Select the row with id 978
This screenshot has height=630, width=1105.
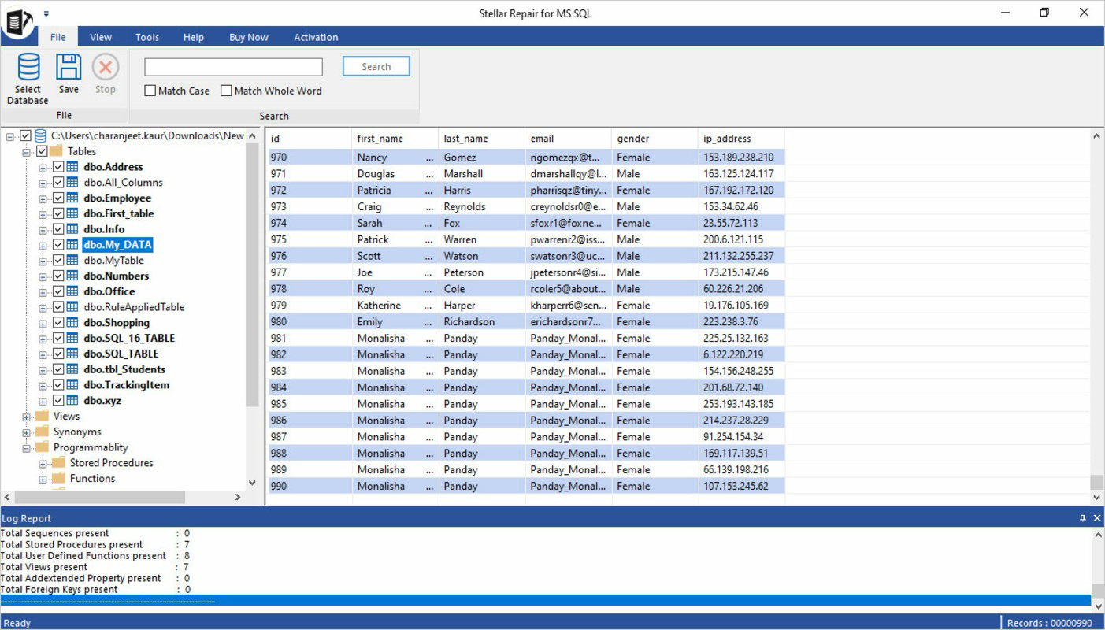pos(526,289)
